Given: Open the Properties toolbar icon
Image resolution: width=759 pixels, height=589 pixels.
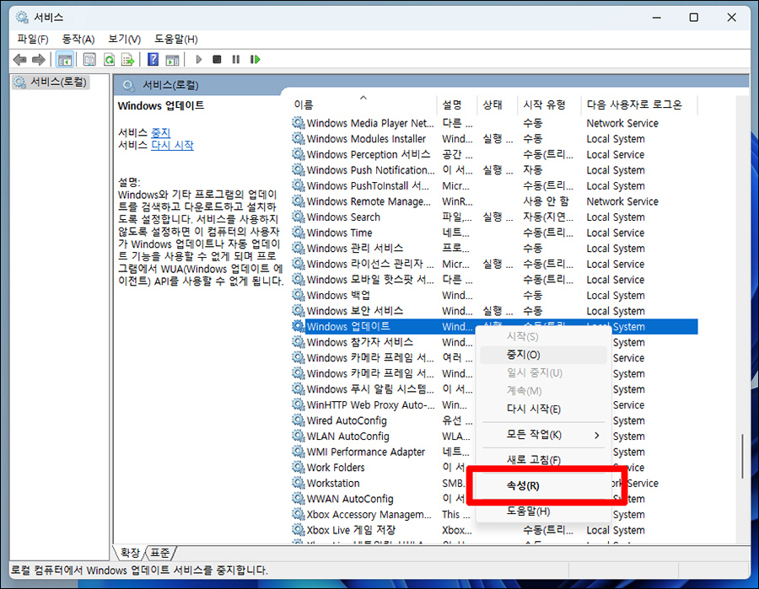Looking at the screenshot, I should 89,60.
